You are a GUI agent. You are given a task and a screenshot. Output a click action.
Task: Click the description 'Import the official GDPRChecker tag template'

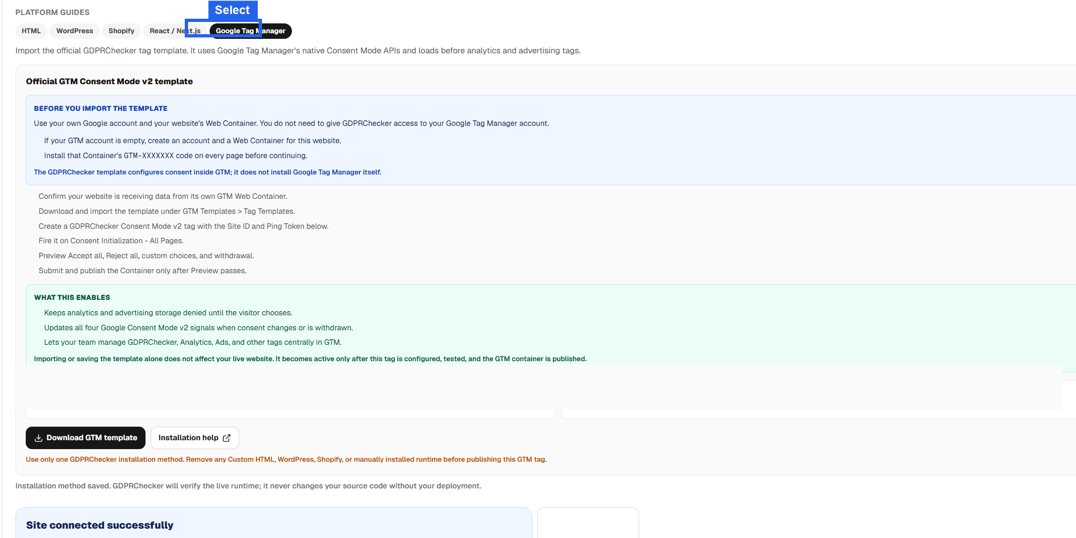298,51
